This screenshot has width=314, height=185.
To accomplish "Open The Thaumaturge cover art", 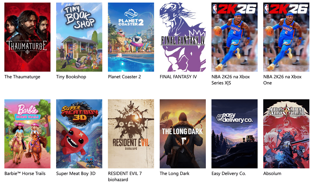I will tap(27, 37).
